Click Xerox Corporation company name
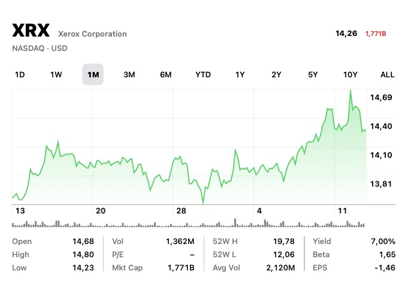 (92, 34)
